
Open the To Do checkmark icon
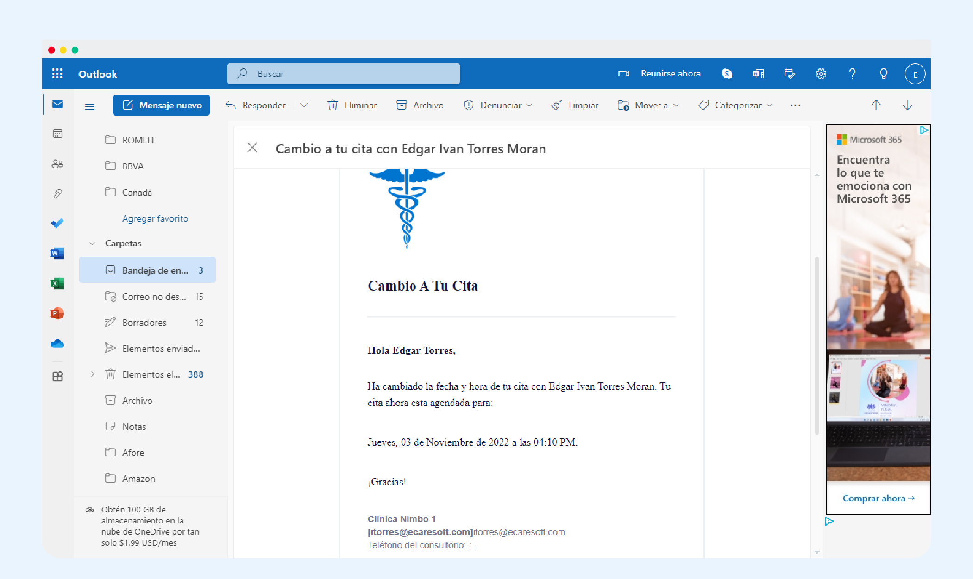click(x=57, y=224)
